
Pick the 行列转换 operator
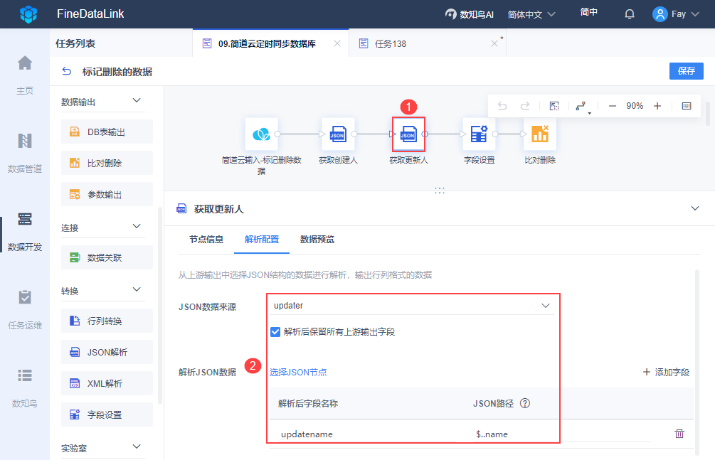point(107,321)
